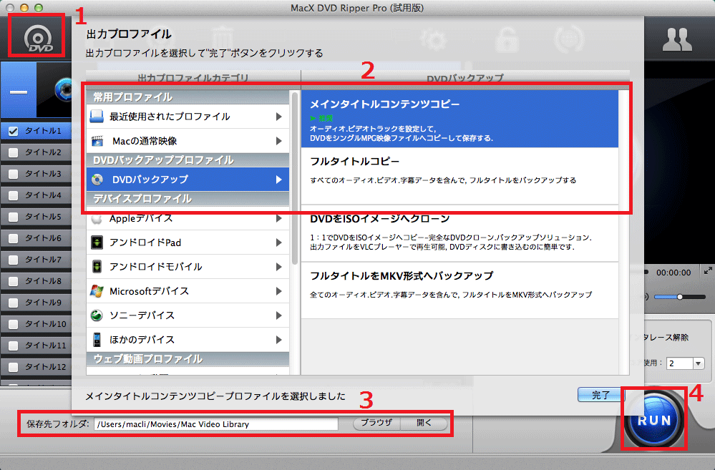Select the Macの通常映像 profile icon
The width and height of the screenshot is (715, 470).
pos(97,141)
